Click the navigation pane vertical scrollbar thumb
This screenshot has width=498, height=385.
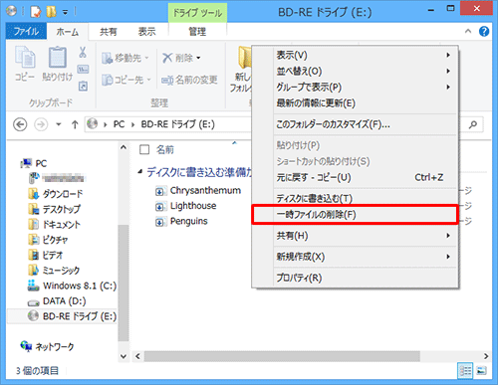coord(124,283)
